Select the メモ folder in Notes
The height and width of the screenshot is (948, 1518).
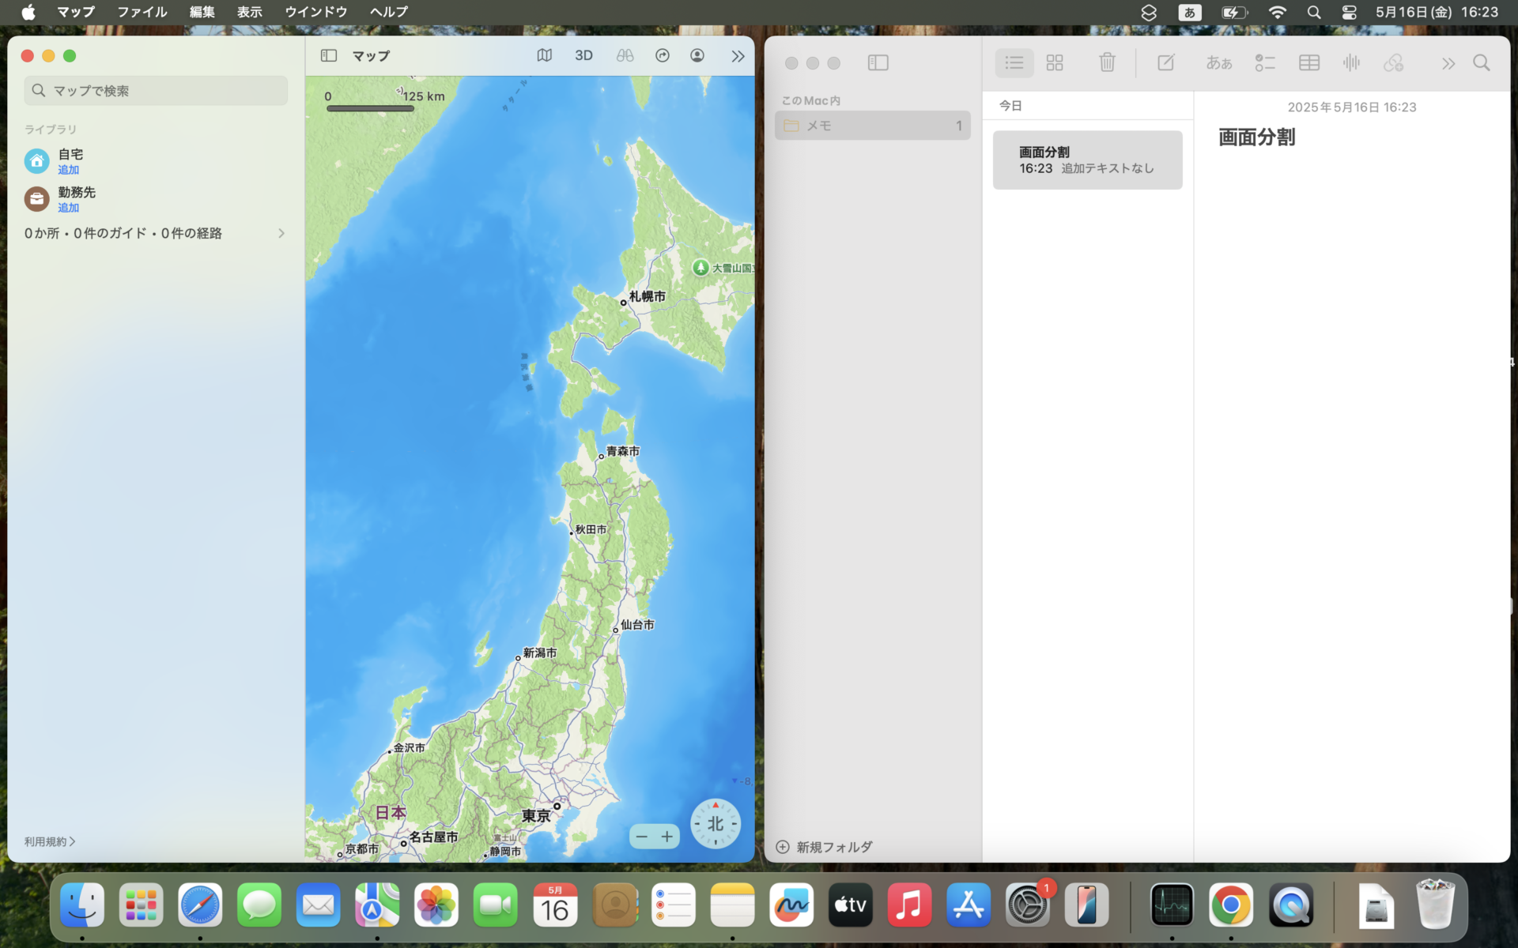873,126
